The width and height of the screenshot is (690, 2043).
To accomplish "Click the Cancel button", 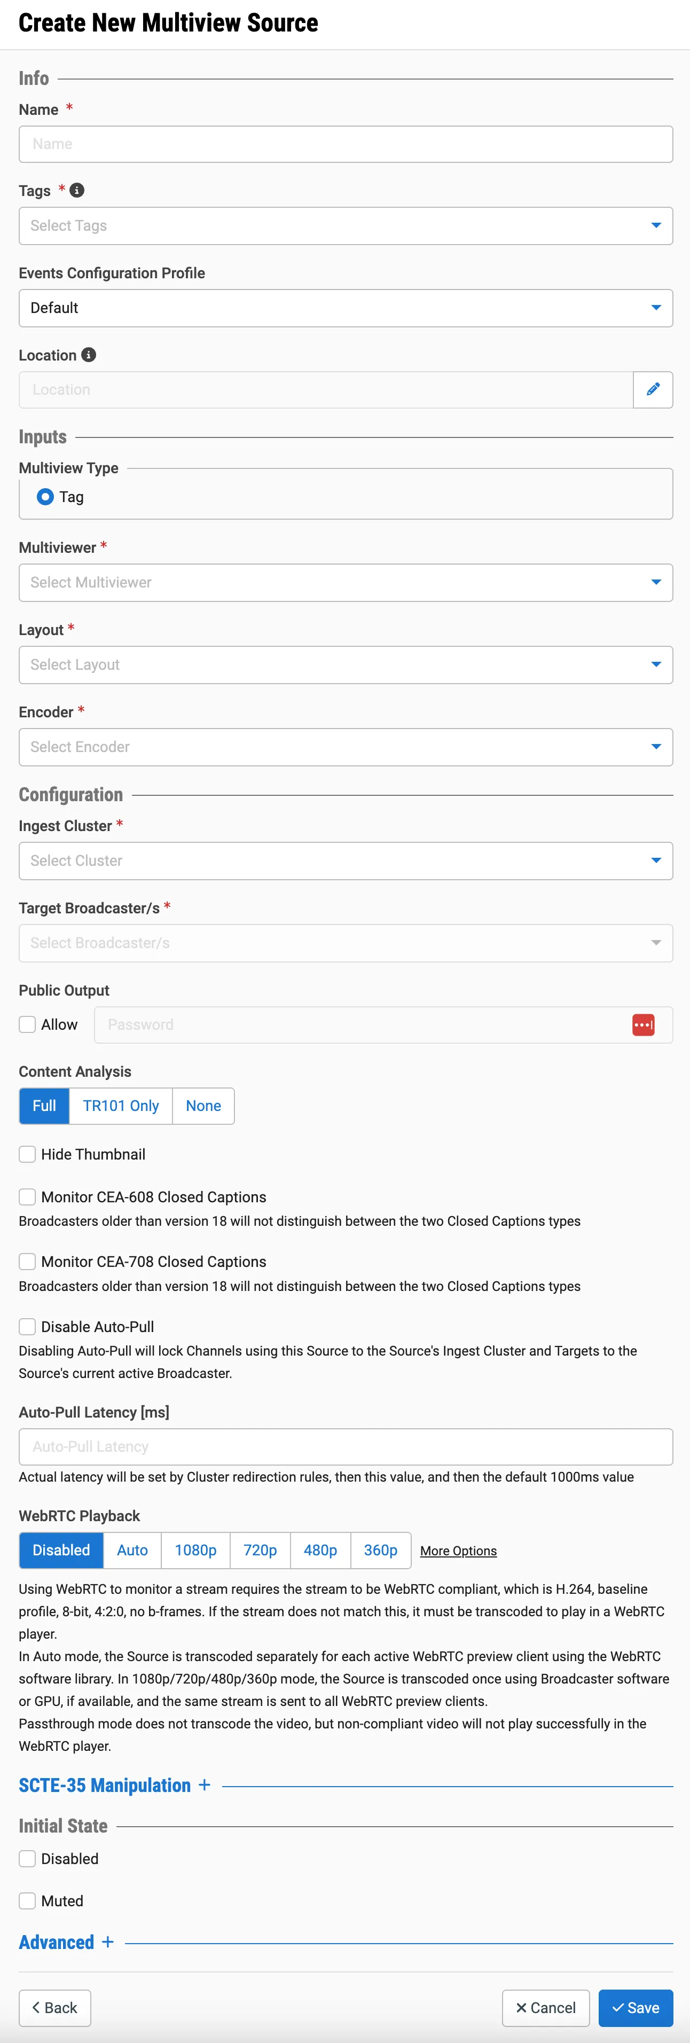I will 546,2007.
